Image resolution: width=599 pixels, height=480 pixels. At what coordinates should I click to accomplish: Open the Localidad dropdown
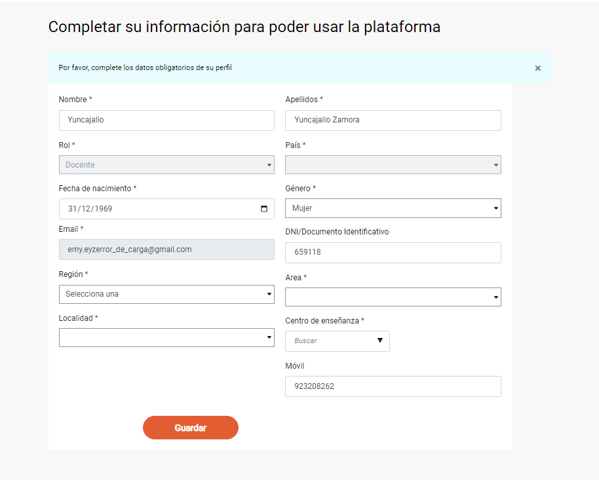coord(166,338)
